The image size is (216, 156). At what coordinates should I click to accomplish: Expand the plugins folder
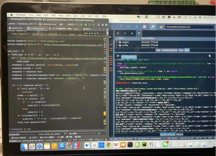pyautogui.click(x=117, y=42)
